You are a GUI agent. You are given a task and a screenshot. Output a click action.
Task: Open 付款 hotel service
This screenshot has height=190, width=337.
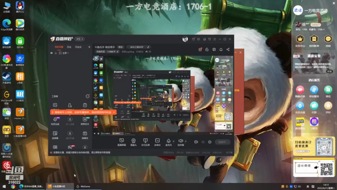tap(314, 108)
